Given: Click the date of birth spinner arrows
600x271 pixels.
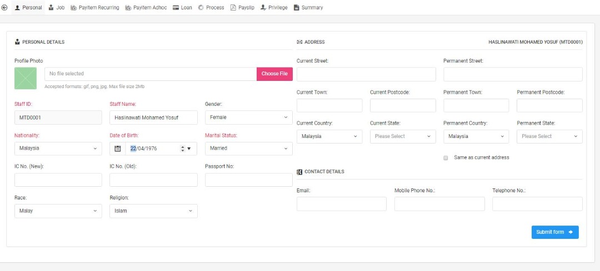Looking at the screenshot, I should click(x=183, y=149).
